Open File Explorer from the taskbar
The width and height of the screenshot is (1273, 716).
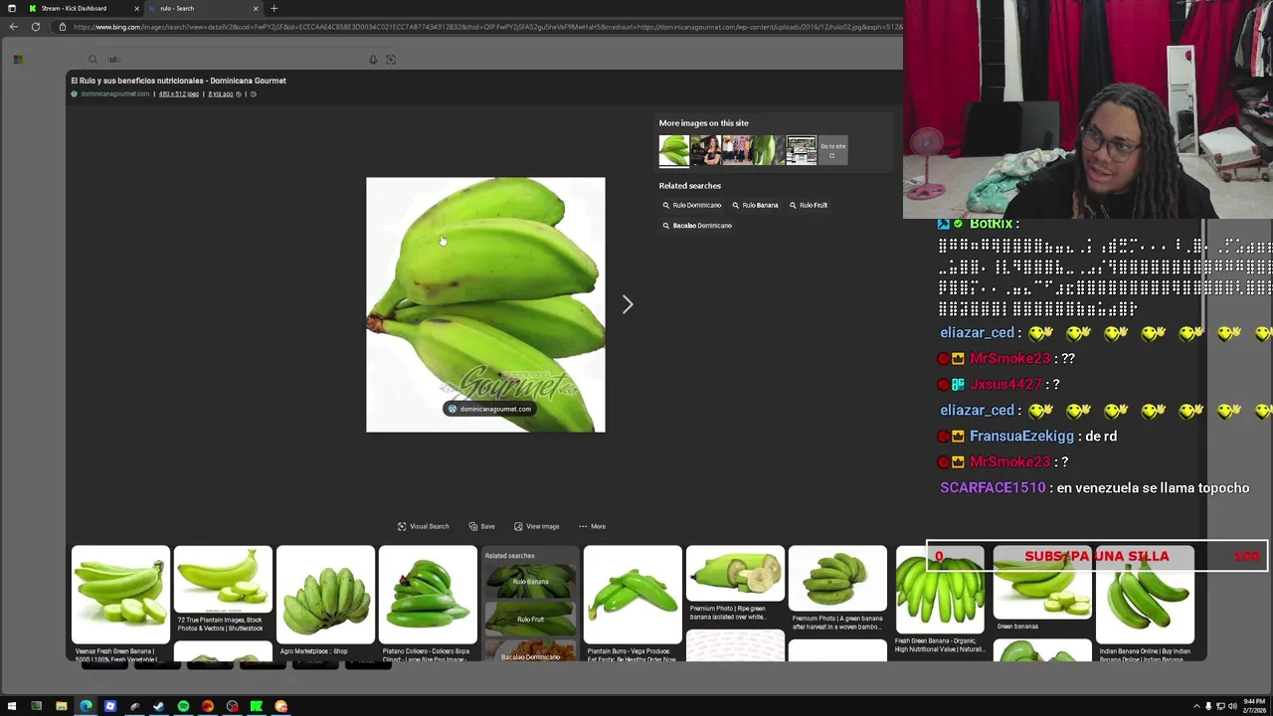pyautogui.click(x=61, y=706)
